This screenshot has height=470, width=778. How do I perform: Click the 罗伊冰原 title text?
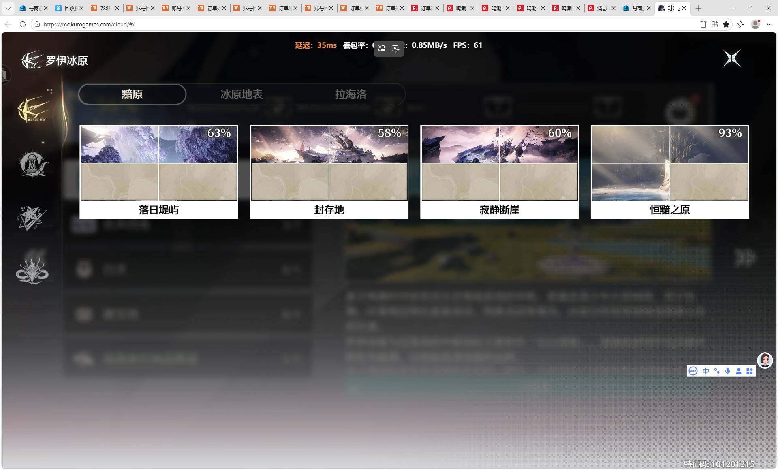[x=66, y=61]
